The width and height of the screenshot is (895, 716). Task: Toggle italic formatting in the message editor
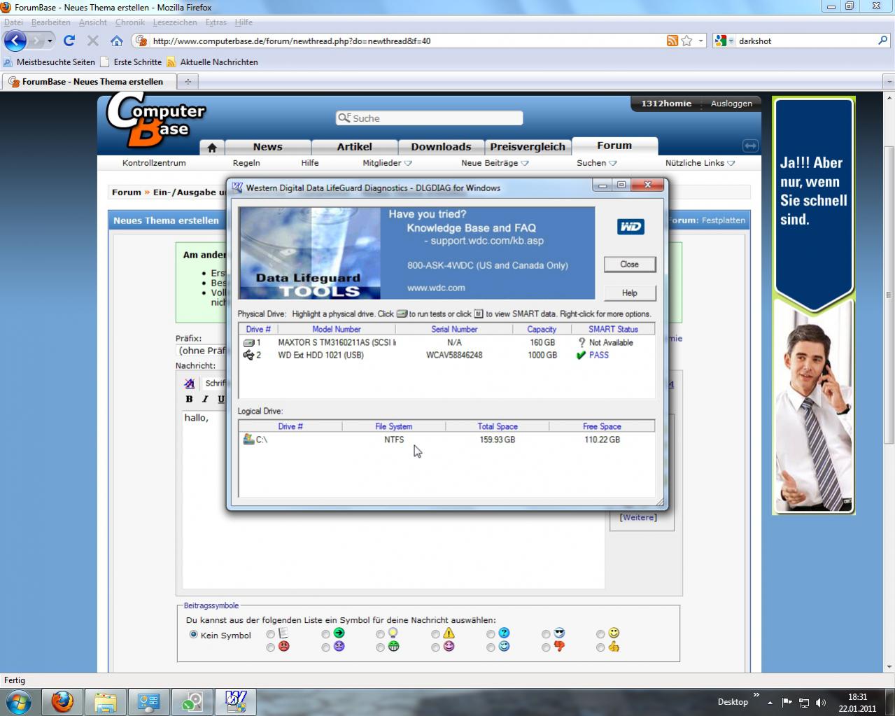pos(205,399)
